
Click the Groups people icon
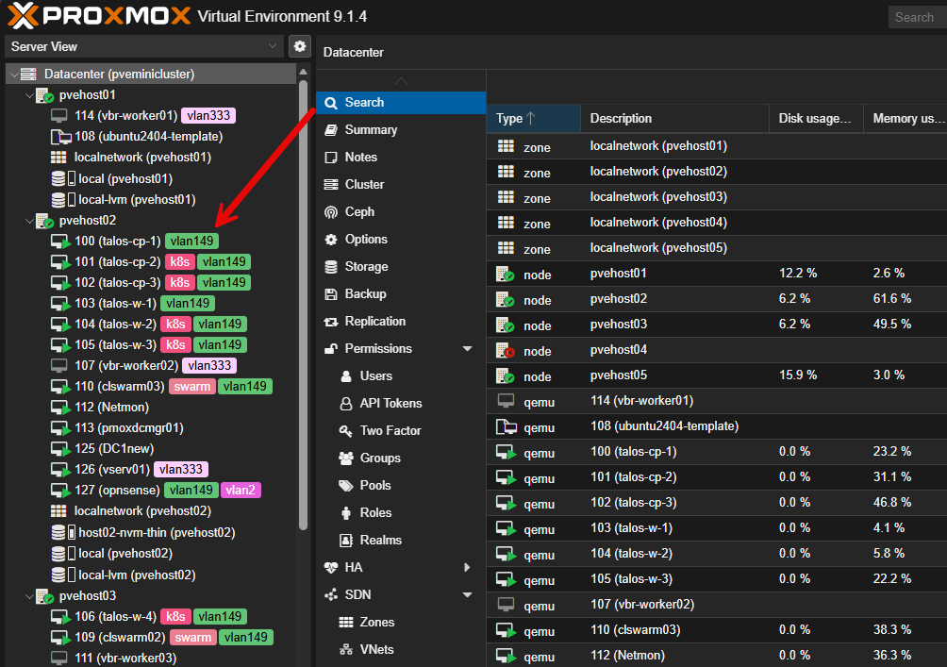(x=346, y=458)
